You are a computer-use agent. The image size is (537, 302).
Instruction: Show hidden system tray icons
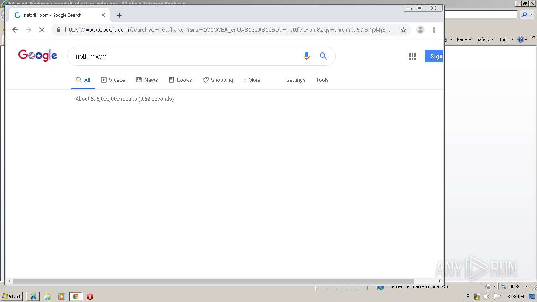(468, 297)
